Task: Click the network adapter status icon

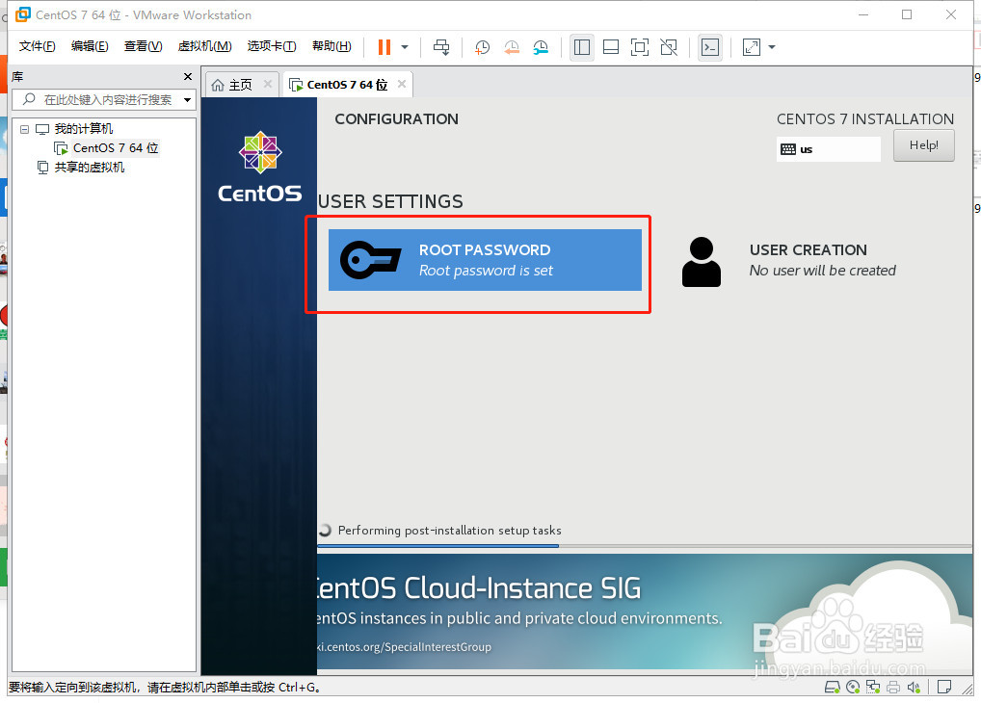Action: tap(873, 688)
